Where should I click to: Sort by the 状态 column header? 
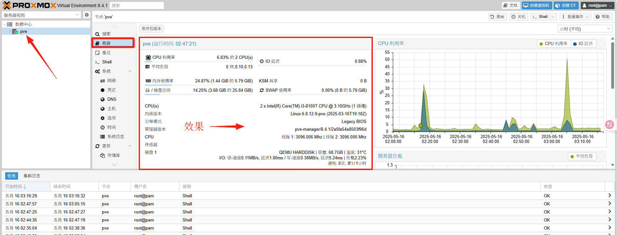coord(572,186)
